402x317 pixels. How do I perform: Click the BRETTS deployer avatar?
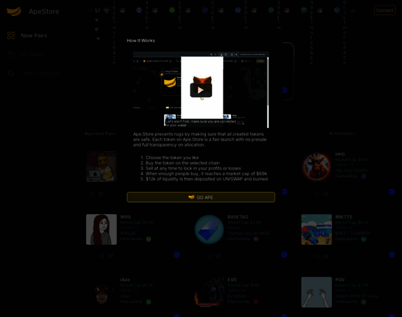point(363,239)
